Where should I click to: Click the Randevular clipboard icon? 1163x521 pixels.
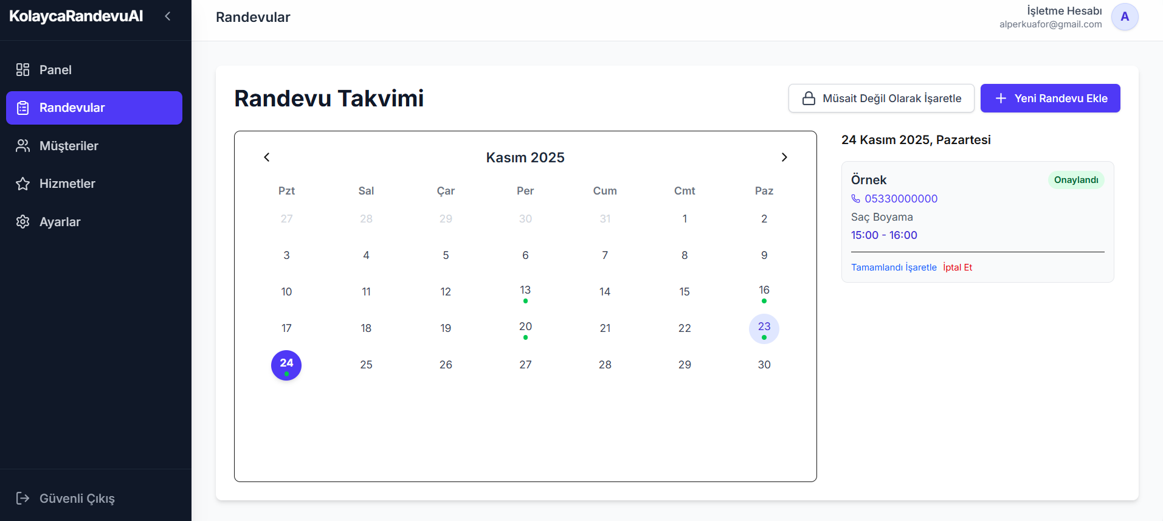pyautogui.click(x=22, y=108)
